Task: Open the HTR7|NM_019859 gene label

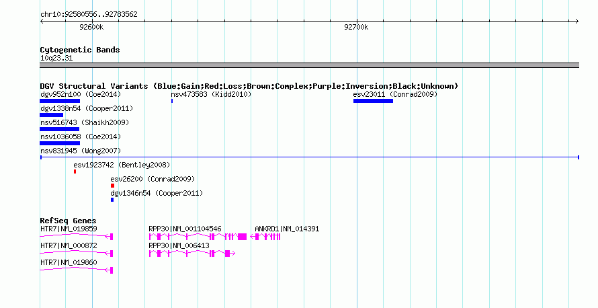Action: point(69,229)
